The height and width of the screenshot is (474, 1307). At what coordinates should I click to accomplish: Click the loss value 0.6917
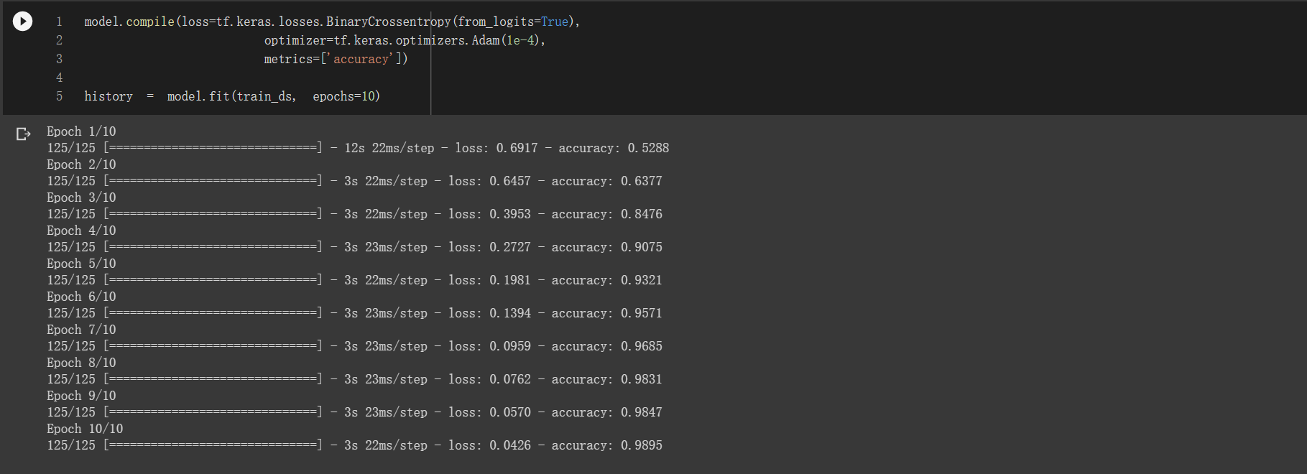tap(517, 148)
